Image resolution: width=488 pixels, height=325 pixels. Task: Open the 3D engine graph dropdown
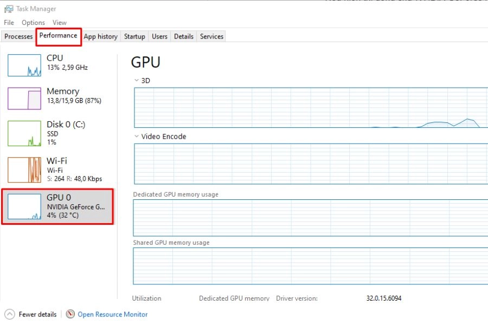point(136,80)
